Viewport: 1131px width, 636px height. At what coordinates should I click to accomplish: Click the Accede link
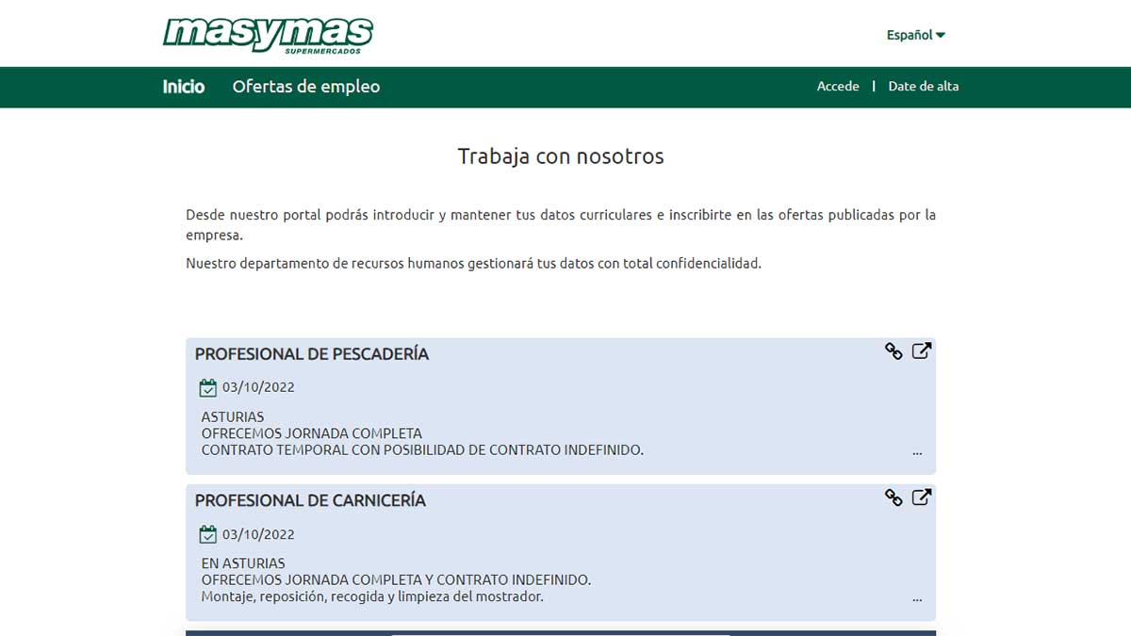click(838, 86)
